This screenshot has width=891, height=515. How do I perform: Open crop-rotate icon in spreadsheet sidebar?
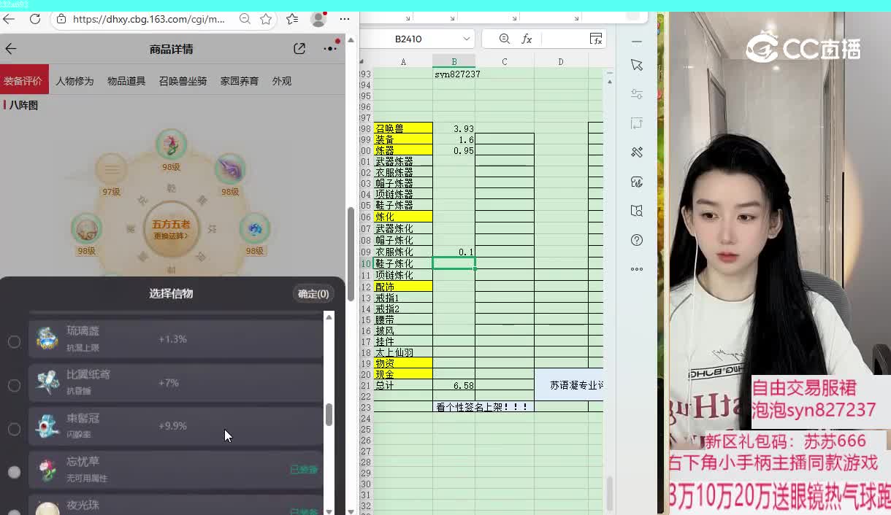637,123
